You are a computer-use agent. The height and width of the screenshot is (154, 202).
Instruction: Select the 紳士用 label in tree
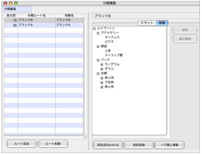pyautogui.click(x=109, y=87)
